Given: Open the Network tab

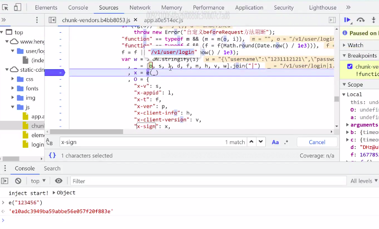Looking at the screenshot, I should click(x=140, y=7).
